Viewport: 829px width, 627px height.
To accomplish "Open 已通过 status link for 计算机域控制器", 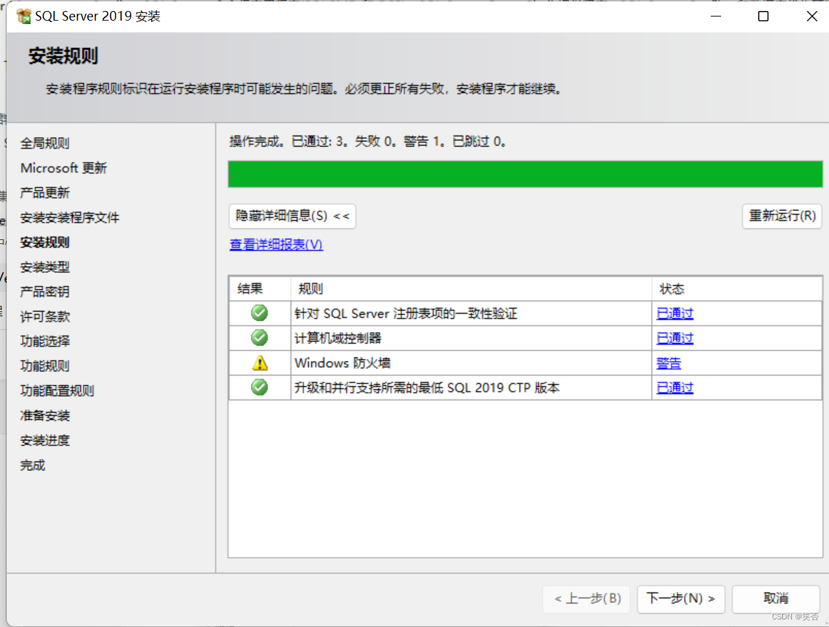I will pos(675,338).
